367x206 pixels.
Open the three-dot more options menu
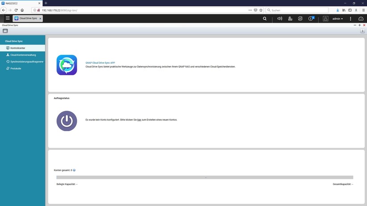coord(351,19)
